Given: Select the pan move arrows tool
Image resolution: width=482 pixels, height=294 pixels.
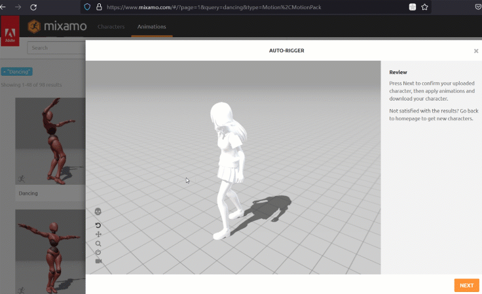Looking at the screenshot, I should pos(98,235).
